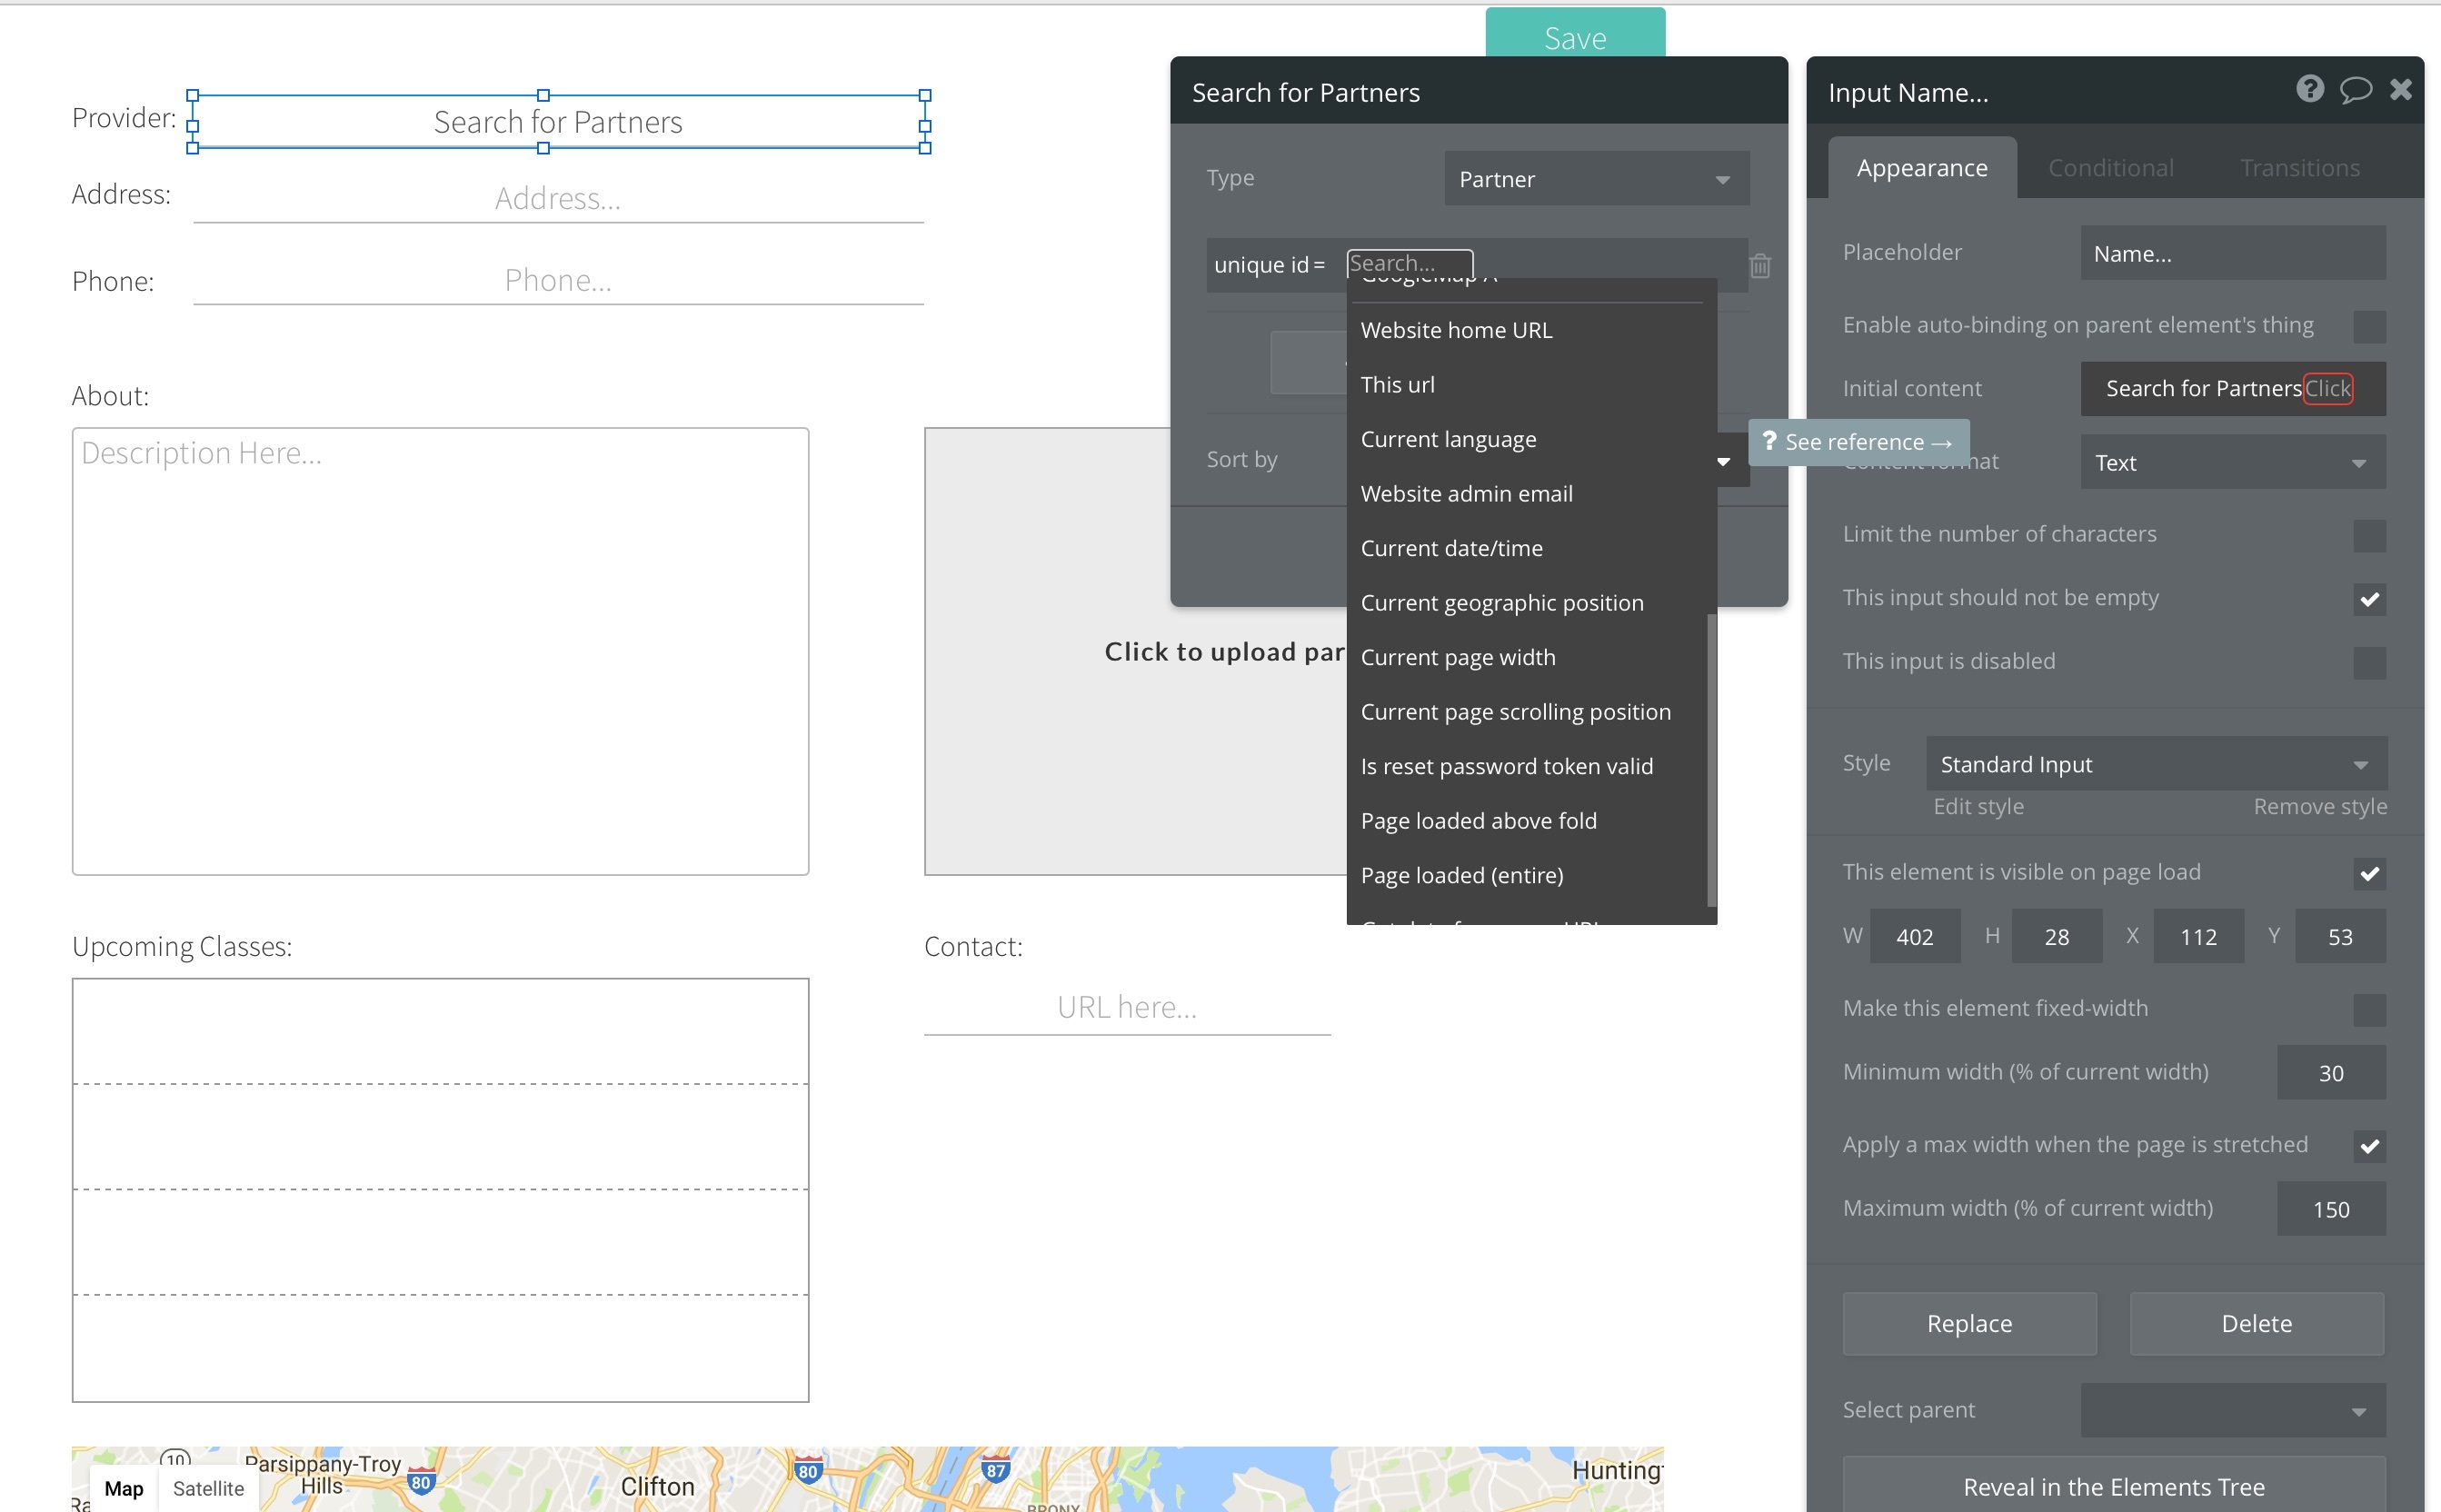Close the Input Name property panel
Image resolution: width=2441 pixels, height=1512 pixels.
point(2400,90)
